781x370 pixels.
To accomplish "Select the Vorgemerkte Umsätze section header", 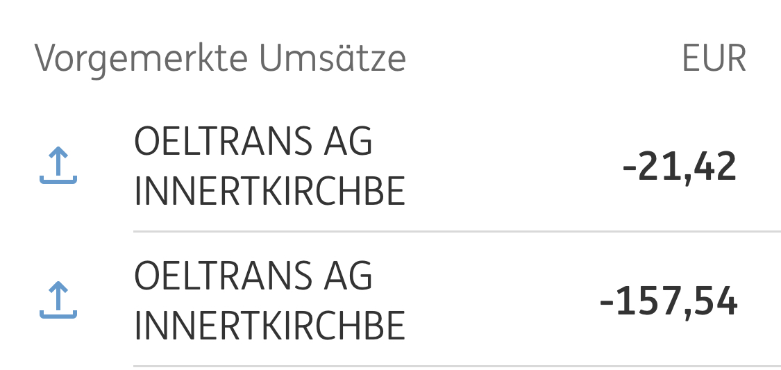I will click(x=220, y=58).
